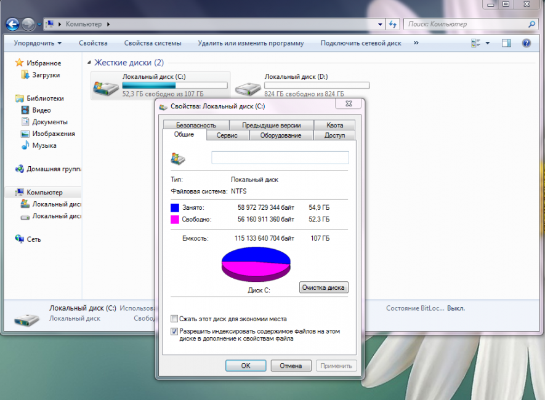Open Загрузки in the navigation pane
This screenshot has height=400, width=545.
tap(46, 75)
